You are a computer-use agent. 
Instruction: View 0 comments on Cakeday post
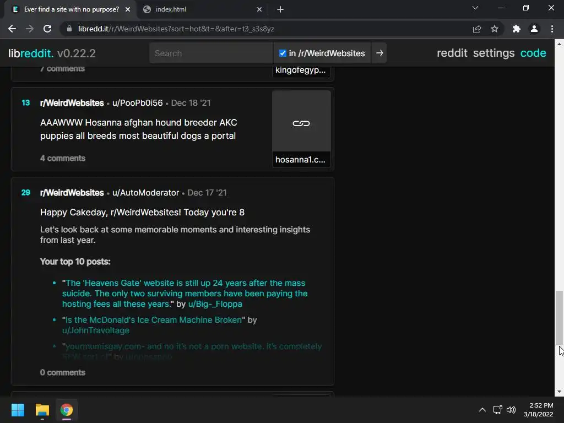(63, 373)
